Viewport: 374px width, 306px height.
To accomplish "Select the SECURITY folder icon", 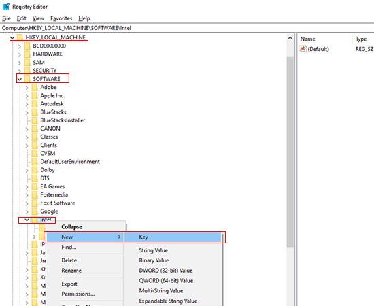I will (x=27, y=71).
